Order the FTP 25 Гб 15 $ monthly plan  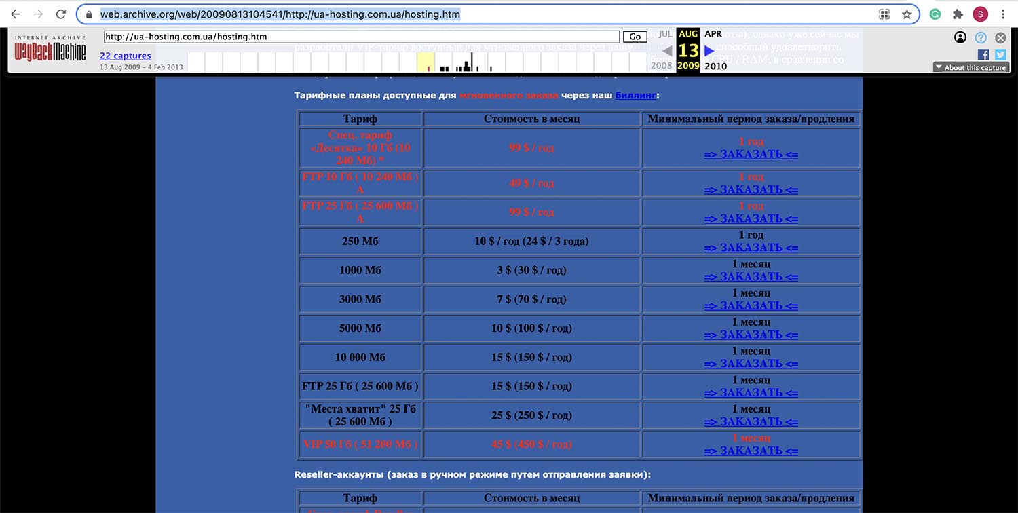[751, 393]
